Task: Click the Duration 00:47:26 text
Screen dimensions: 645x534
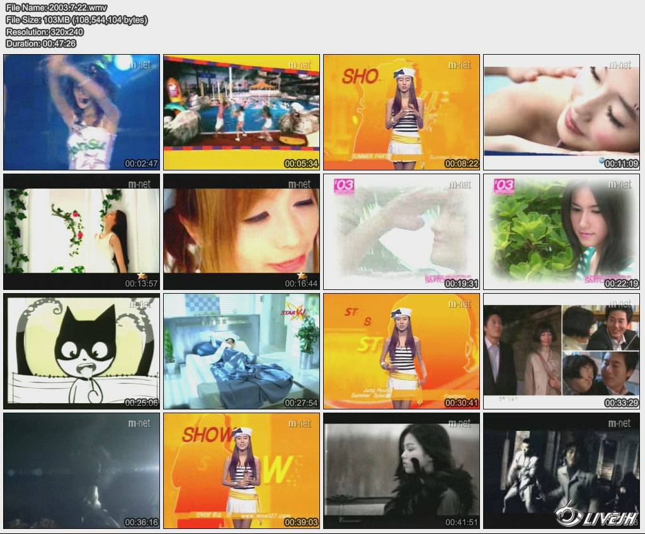Action: (41, 43)
